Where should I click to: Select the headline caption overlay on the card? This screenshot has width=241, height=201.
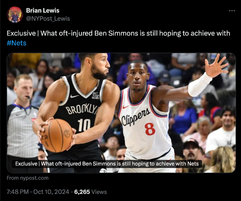[x=107, y=163]
